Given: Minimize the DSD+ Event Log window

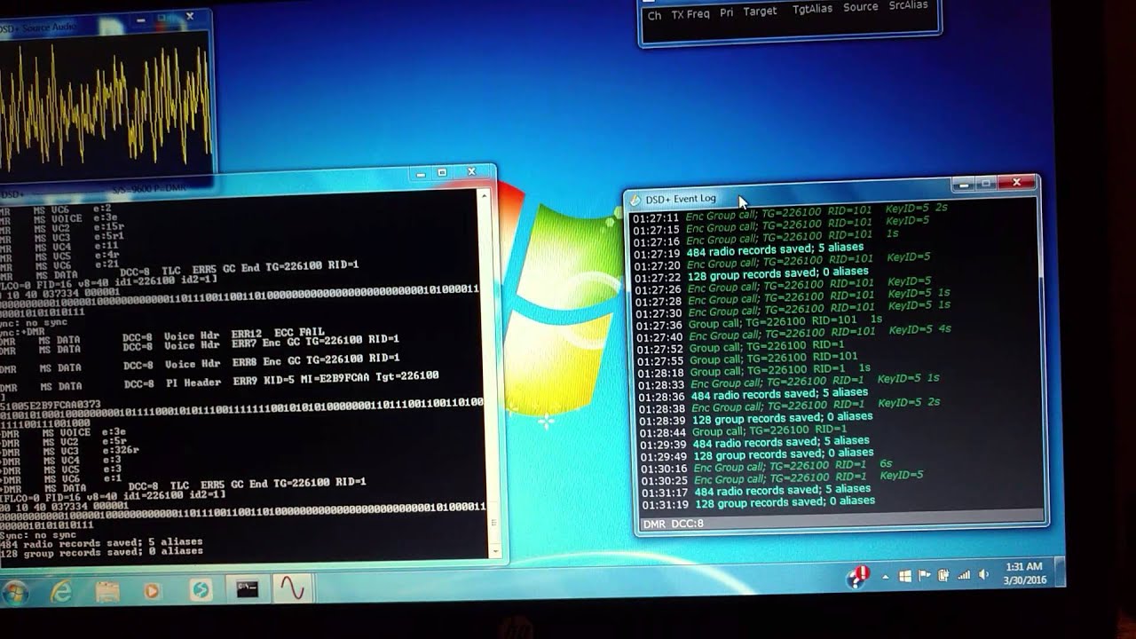Looking at the screenshot, I should click(964, 184).
